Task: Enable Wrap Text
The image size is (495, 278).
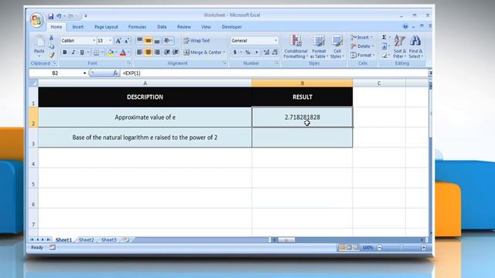Action: (x=196, y=40)
